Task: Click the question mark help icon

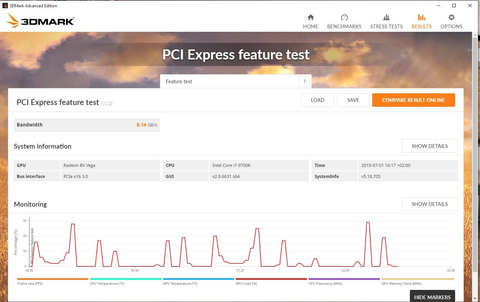Action: [304, 82]
